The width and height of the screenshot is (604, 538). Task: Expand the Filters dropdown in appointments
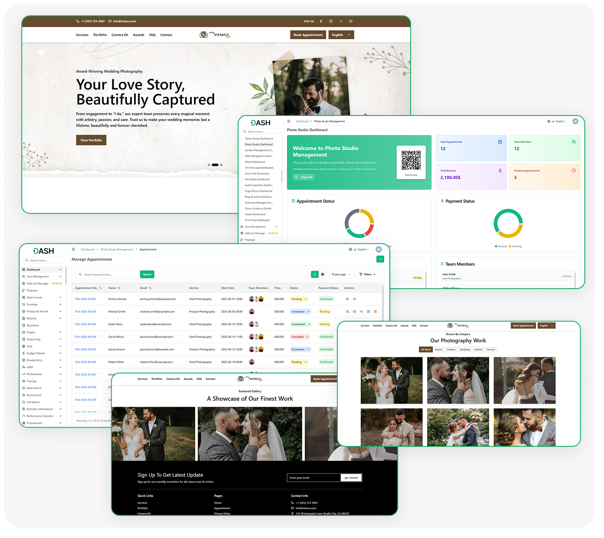pyautogui.click(x=367, y=275)
